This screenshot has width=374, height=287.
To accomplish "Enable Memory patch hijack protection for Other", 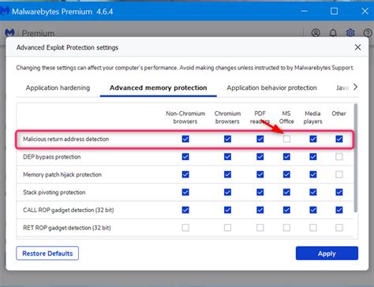I will pos(339,174).
